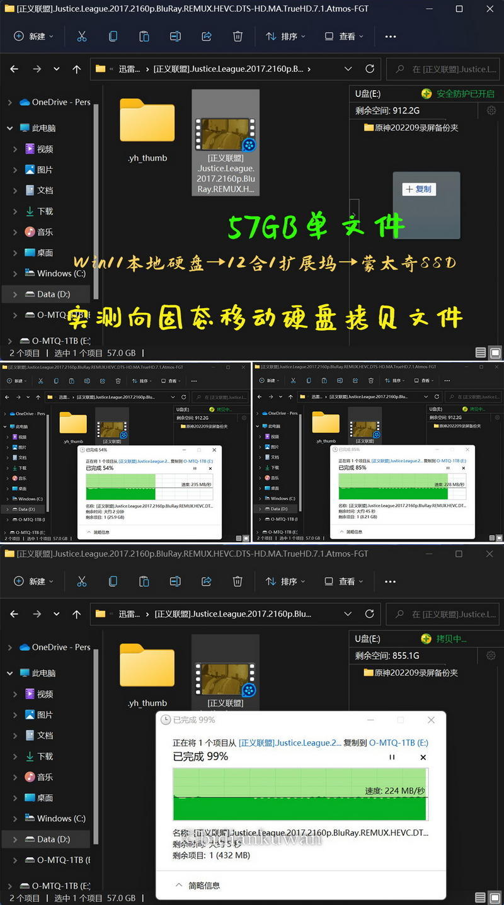
Task: Go up one folder level in top window
Action: pos(77,69)
